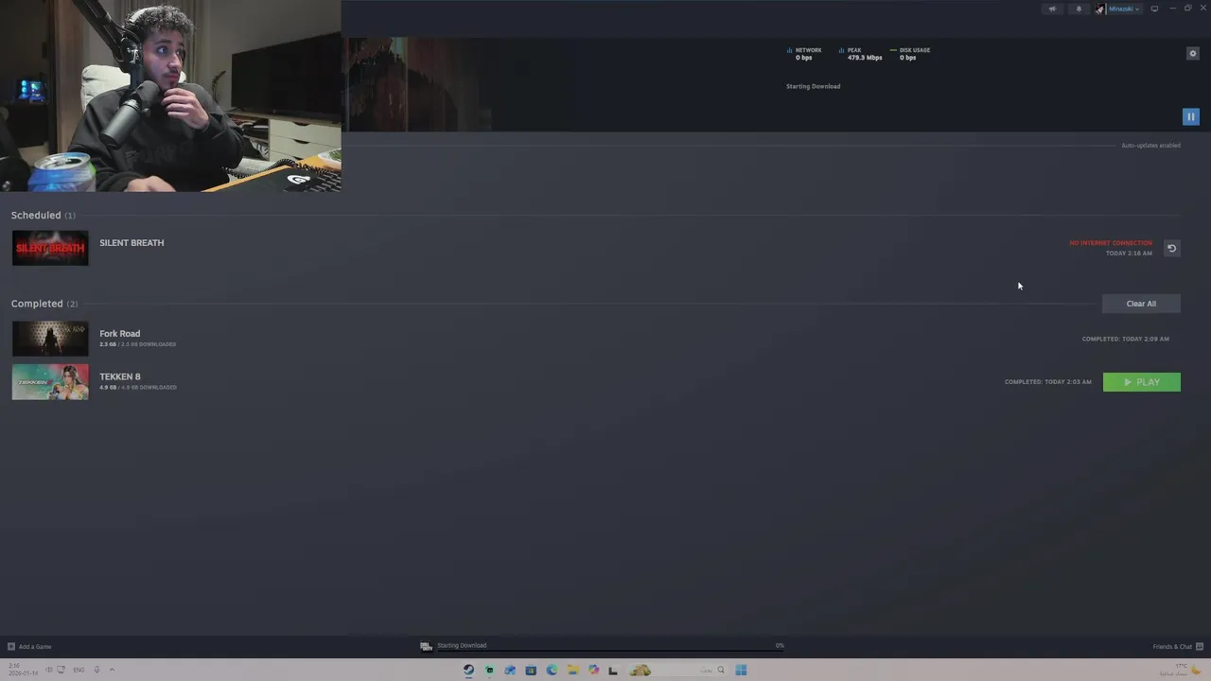The width and height of the screenshot is (1211, 681).
Task: Click the Peak speed stat
Action: click(x=861, y=54)
